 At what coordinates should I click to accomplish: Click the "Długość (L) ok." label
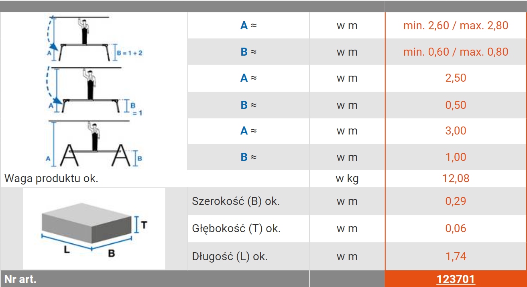pyautogui.click(x=230, y=256)
